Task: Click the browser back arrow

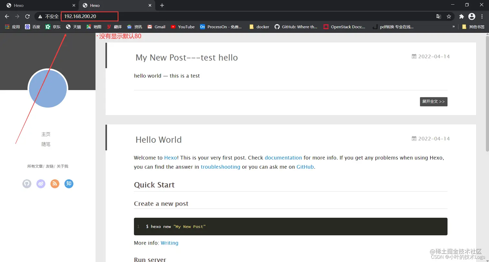Action: pos(7,16)
